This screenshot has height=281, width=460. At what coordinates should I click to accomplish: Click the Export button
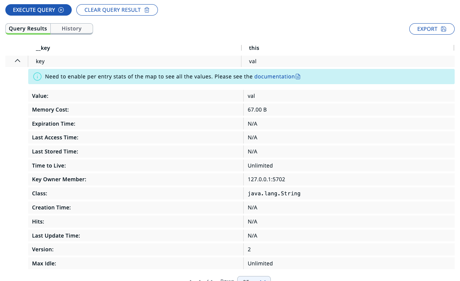(x=432, y=29)
